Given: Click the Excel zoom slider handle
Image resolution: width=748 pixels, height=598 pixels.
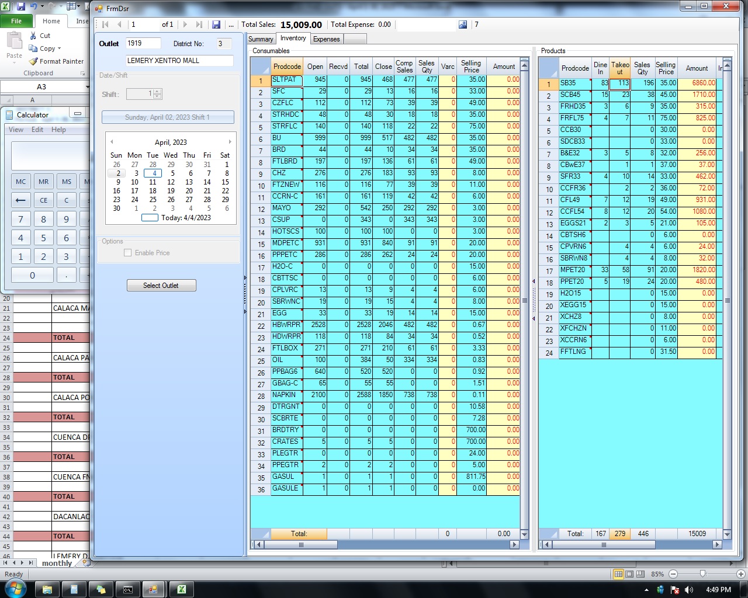Looking at the screenshot, I should coord(702,574).
